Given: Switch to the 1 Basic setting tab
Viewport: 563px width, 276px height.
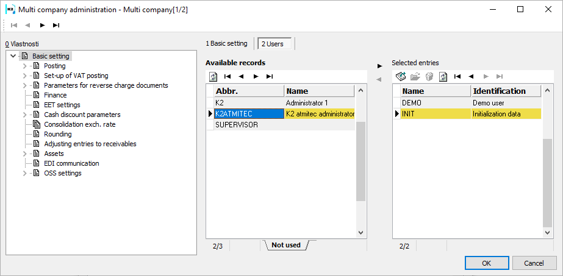Looking at the screenshot, I should [226, 43].
